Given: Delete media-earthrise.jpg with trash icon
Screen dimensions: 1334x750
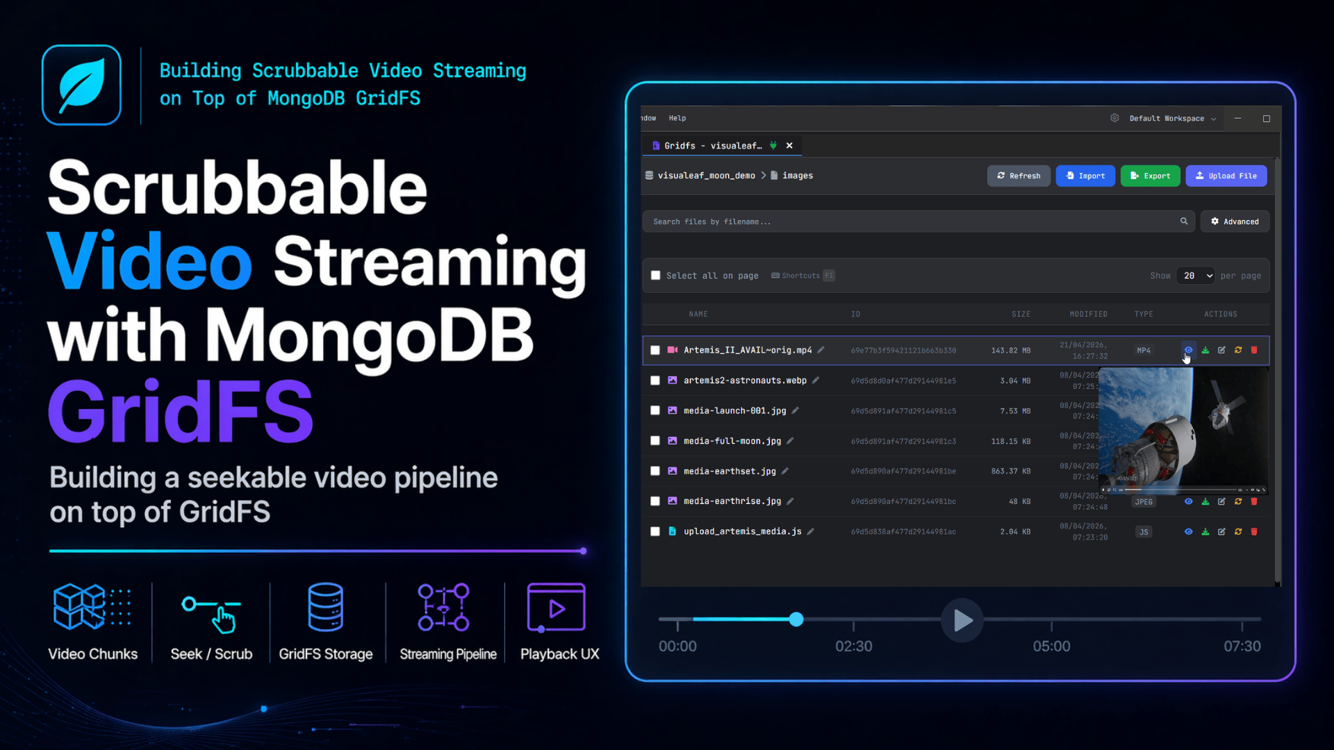Looking at the screenshot, I should 1254,501.
